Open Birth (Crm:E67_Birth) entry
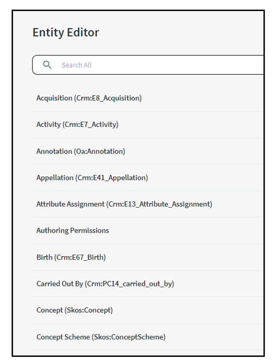Image resolution: width=279 pixels, height=363 pixels. pos(148,257)
